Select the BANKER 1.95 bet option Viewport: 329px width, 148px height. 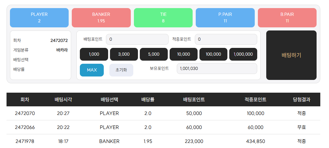point(101,18)
